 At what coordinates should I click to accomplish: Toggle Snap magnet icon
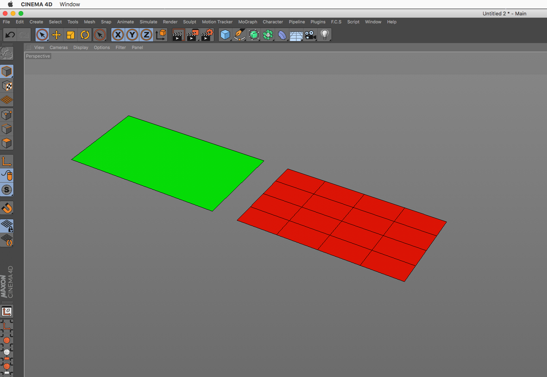click(7, 208)
